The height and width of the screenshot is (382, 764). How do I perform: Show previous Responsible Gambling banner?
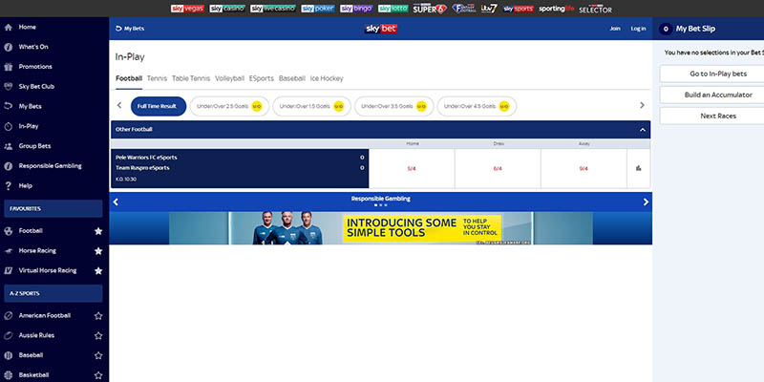click(116, 202)
